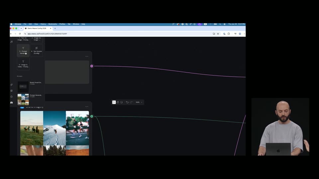Click the 'Brand Visual De...' group label
Screen dimensions: 319x179
point(36,83)
